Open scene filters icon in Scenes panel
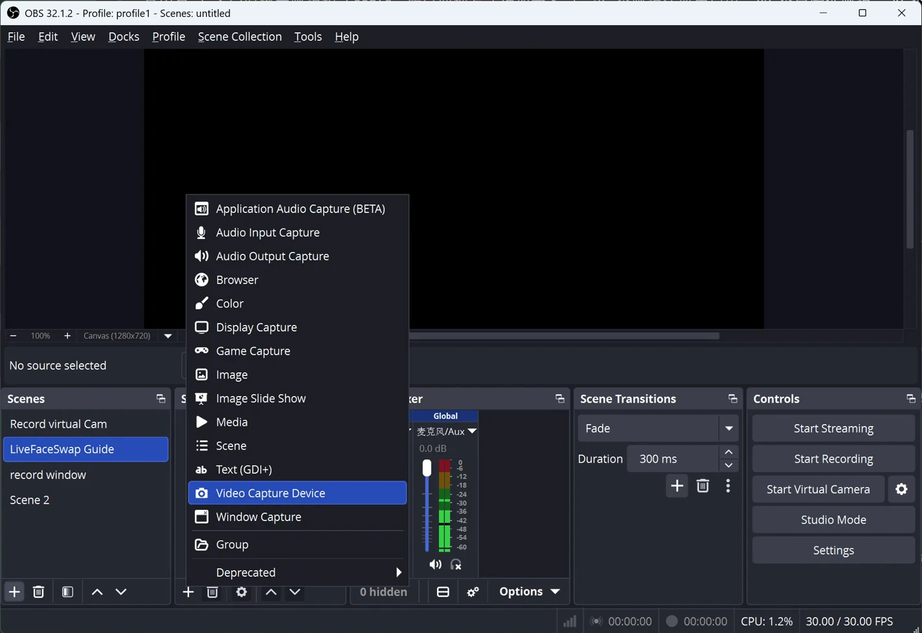922x633 pixels. (x=67, y=592)
